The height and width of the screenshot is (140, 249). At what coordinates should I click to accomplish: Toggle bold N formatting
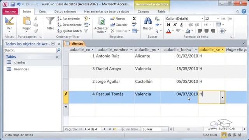(x=168, y=25)
